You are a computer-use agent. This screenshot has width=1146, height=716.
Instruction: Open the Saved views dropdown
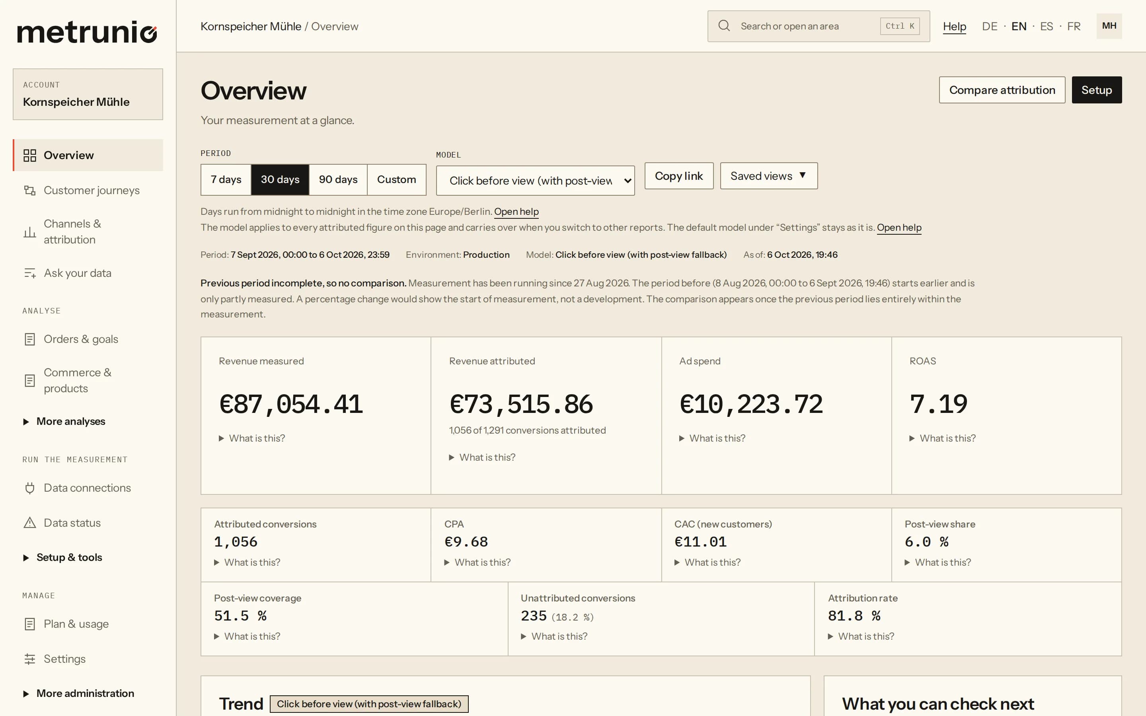pos(769,176)
